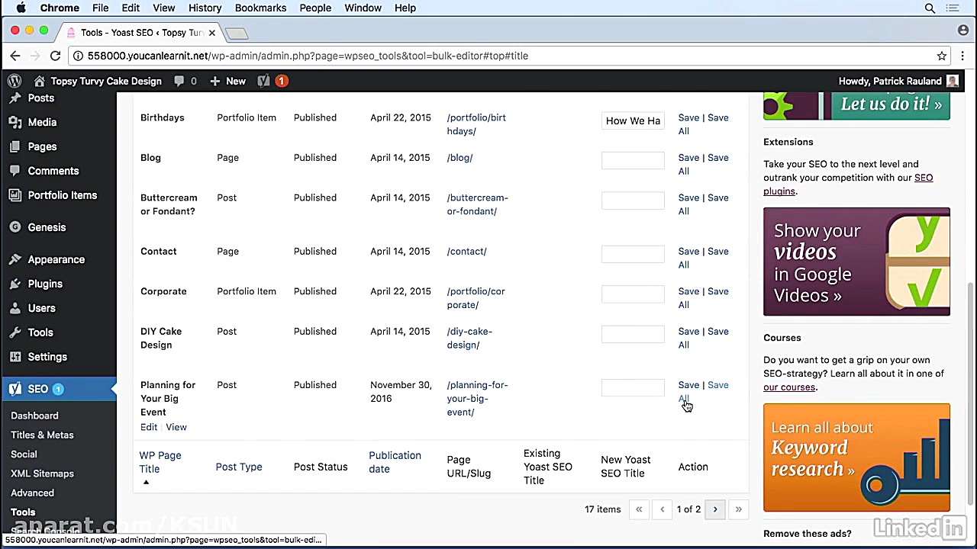The width and height of the screenshot is (977, 549).
Task: Click the Keyword research banner
Action: 856,457
